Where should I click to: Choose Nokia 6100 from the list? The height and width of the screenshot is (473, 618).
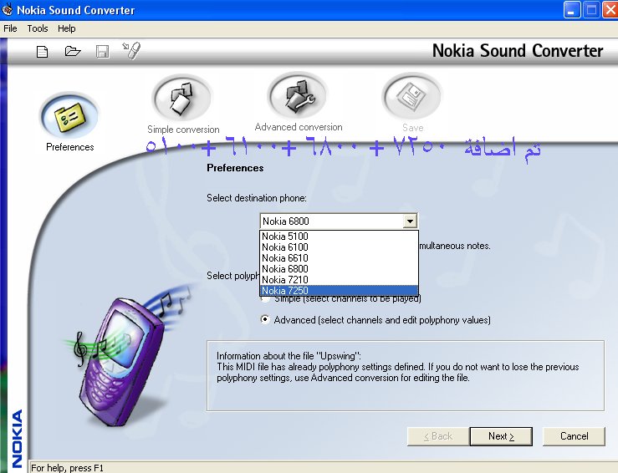pos(339,247)
